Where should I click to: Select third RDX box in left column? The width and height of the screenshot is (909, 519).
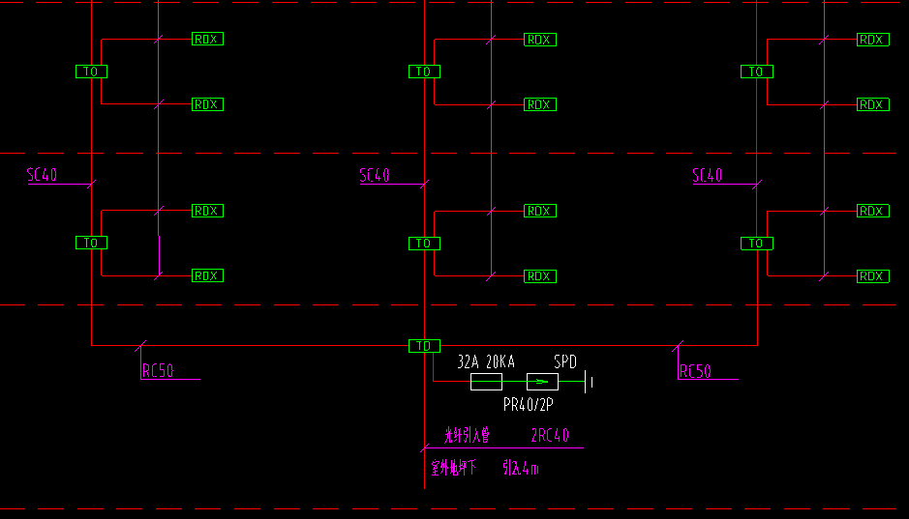click(207, 211)
